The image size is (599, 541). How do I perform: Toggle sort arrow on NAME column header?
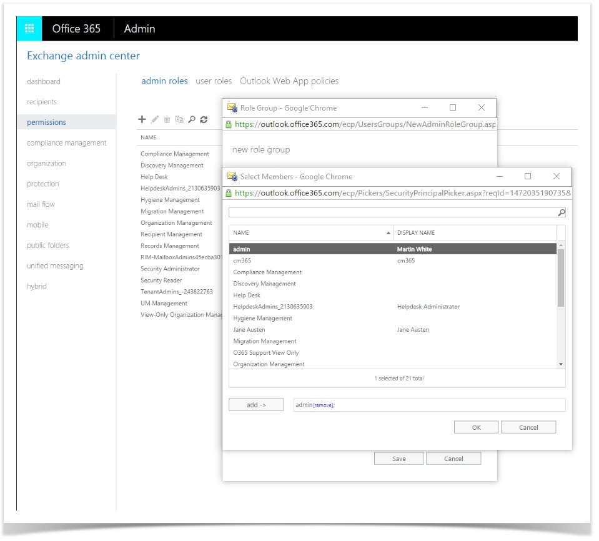pos(388,232)
